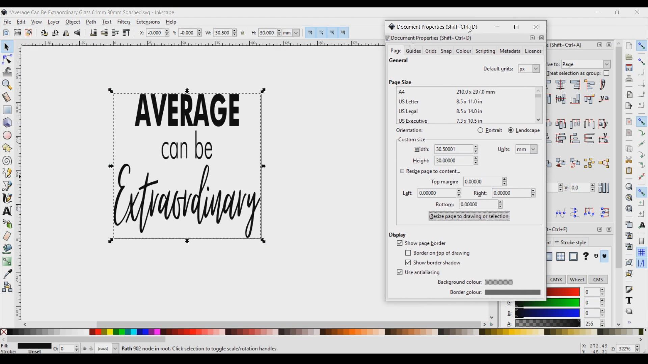Viewport: 648px width, 364px height.
Task: Choose the Spiral drawing tool
Action: tap(7, 161)
